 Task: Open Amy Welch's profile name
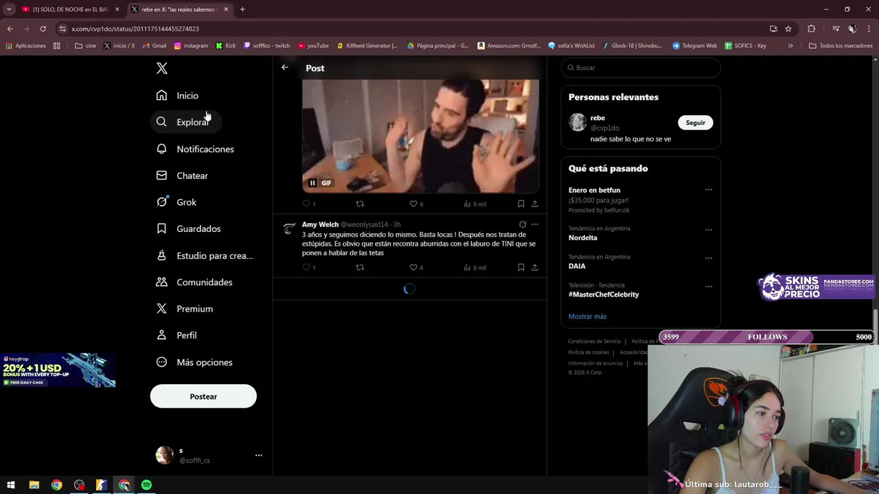320,224
